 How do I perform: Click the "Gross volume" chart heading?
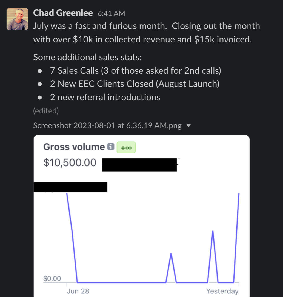(x=74, y=147)
